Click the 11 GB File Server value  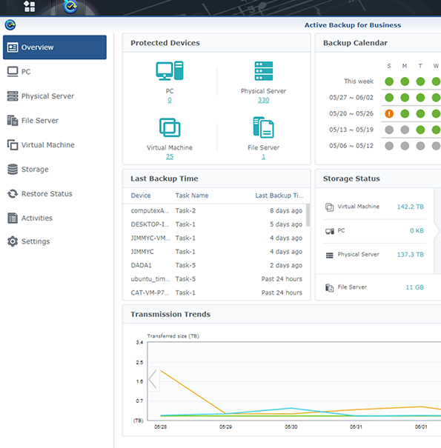(x=415, y=287)
